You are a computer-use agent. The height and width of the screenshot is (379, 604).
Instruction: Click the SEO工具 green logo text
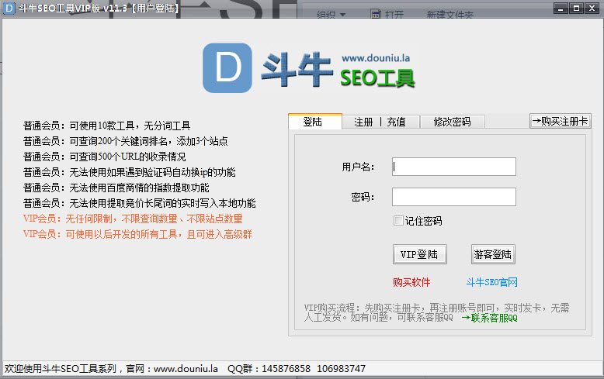(377, 78)
